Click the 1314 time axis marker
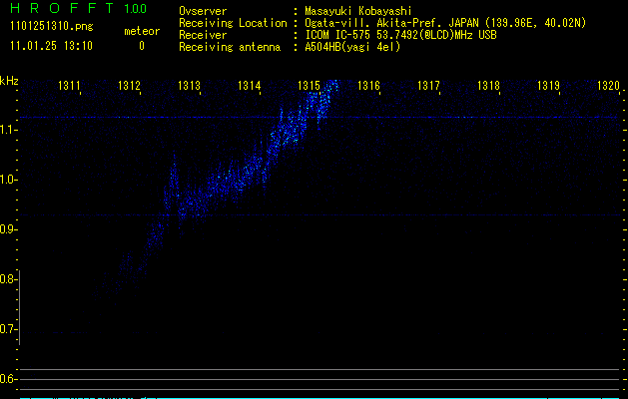628x399 pixels. 250,86
